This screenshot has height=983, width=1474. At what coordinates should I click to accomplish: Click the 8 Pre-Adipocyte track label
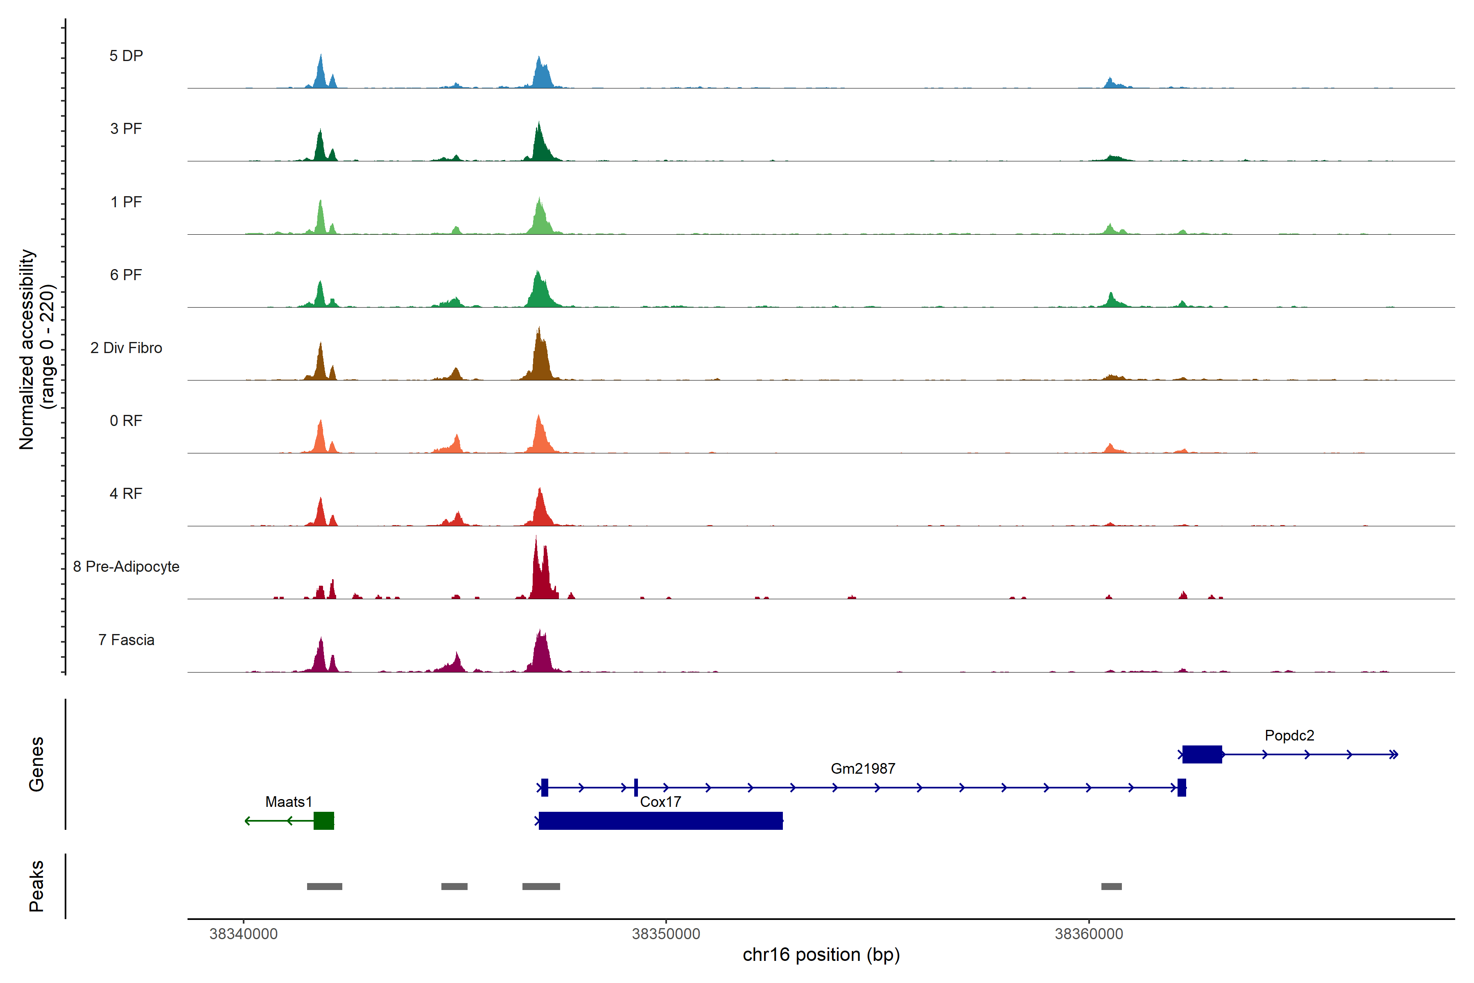tap(126, 567)
